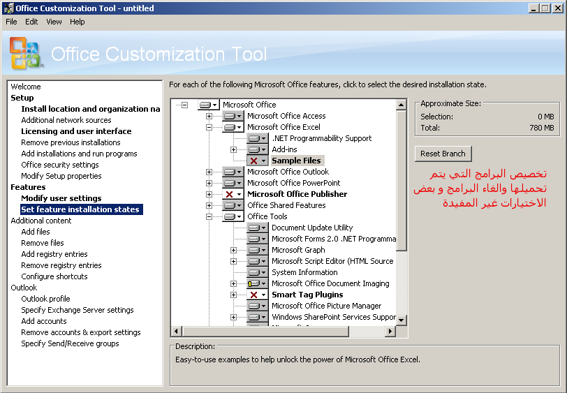
Task: Click the app icon in the title bar
Action: tap(8, 8)
